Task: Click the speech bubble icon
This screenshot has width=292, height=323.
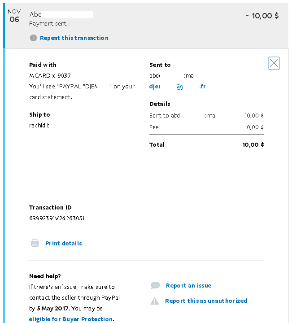Action: 155,286
